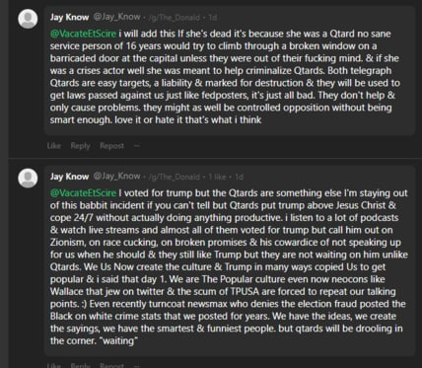Like the comment beginning 'i will add this'
This screenshot has height=368, width=422.
[54, 146]
